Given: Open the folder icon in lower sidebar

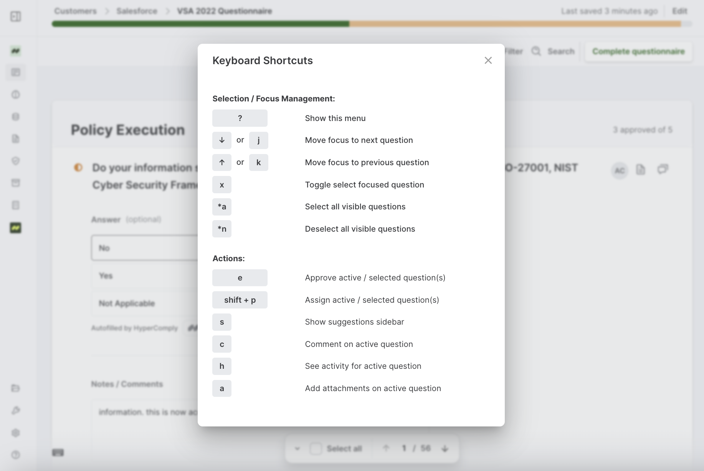Looking at the screenshot, I should [16, 388].
